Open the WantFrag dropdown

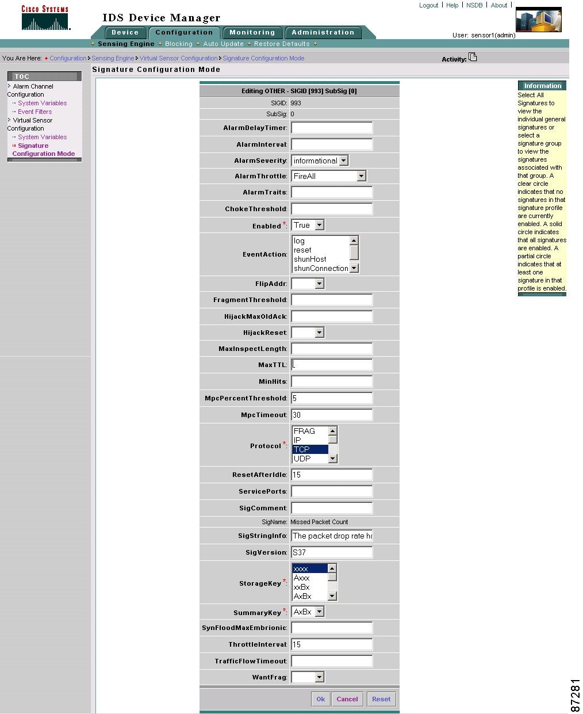pos(319,677)
